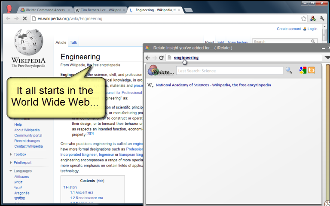330x206 pixels.
Task: Click the Log in link
Action: pyautogui.click(x=312, y=29)
